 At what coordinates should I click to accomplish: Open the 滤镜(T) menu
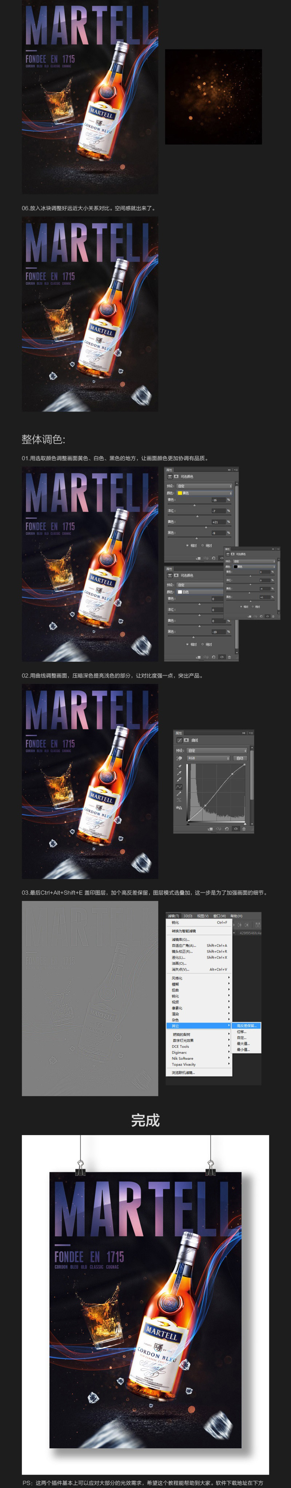[x=173, y=916]
